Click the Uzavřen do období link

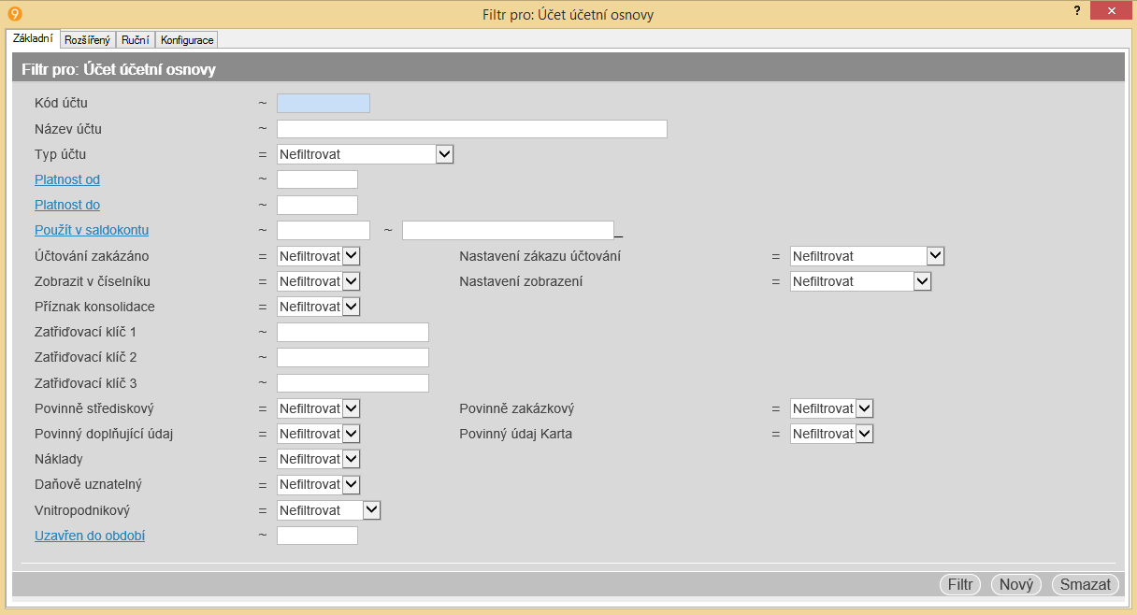pyautogui.click(x=90, y=536)
